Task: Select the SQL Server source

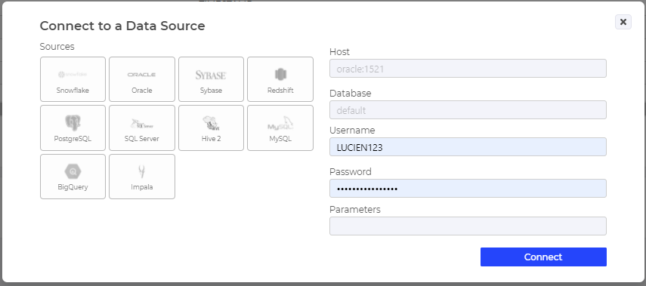Action: coord(142,128)
